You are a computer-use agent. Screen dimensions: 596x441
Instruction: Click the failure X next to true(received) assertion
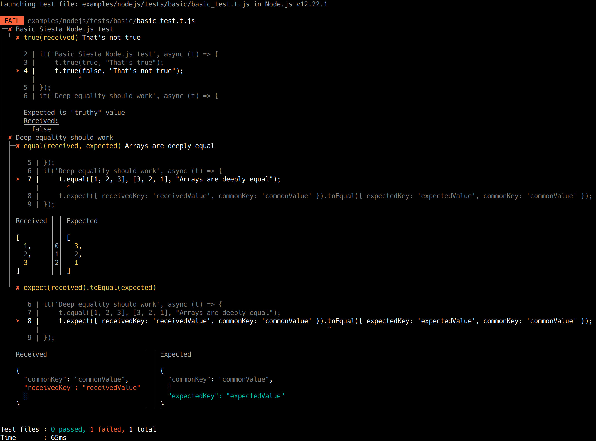(18, 37)
